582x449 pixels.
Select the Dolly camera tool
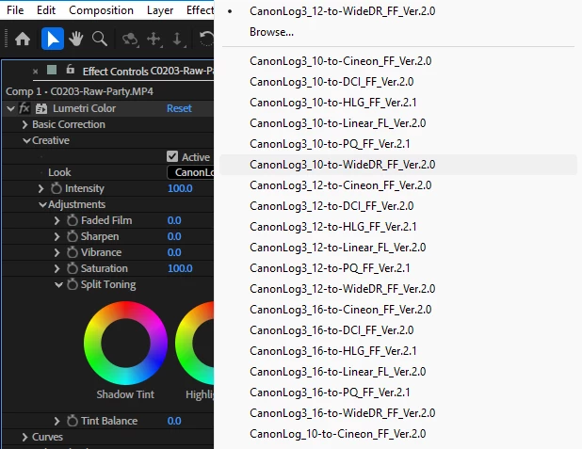pos(177,40)
